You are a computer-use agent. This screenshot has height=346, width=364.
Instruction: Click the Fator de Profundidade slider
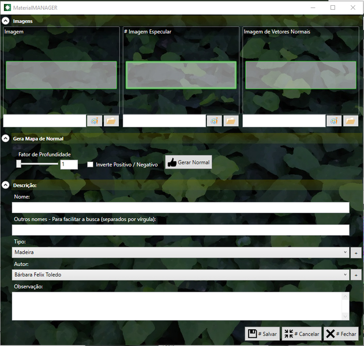(38, 164)
